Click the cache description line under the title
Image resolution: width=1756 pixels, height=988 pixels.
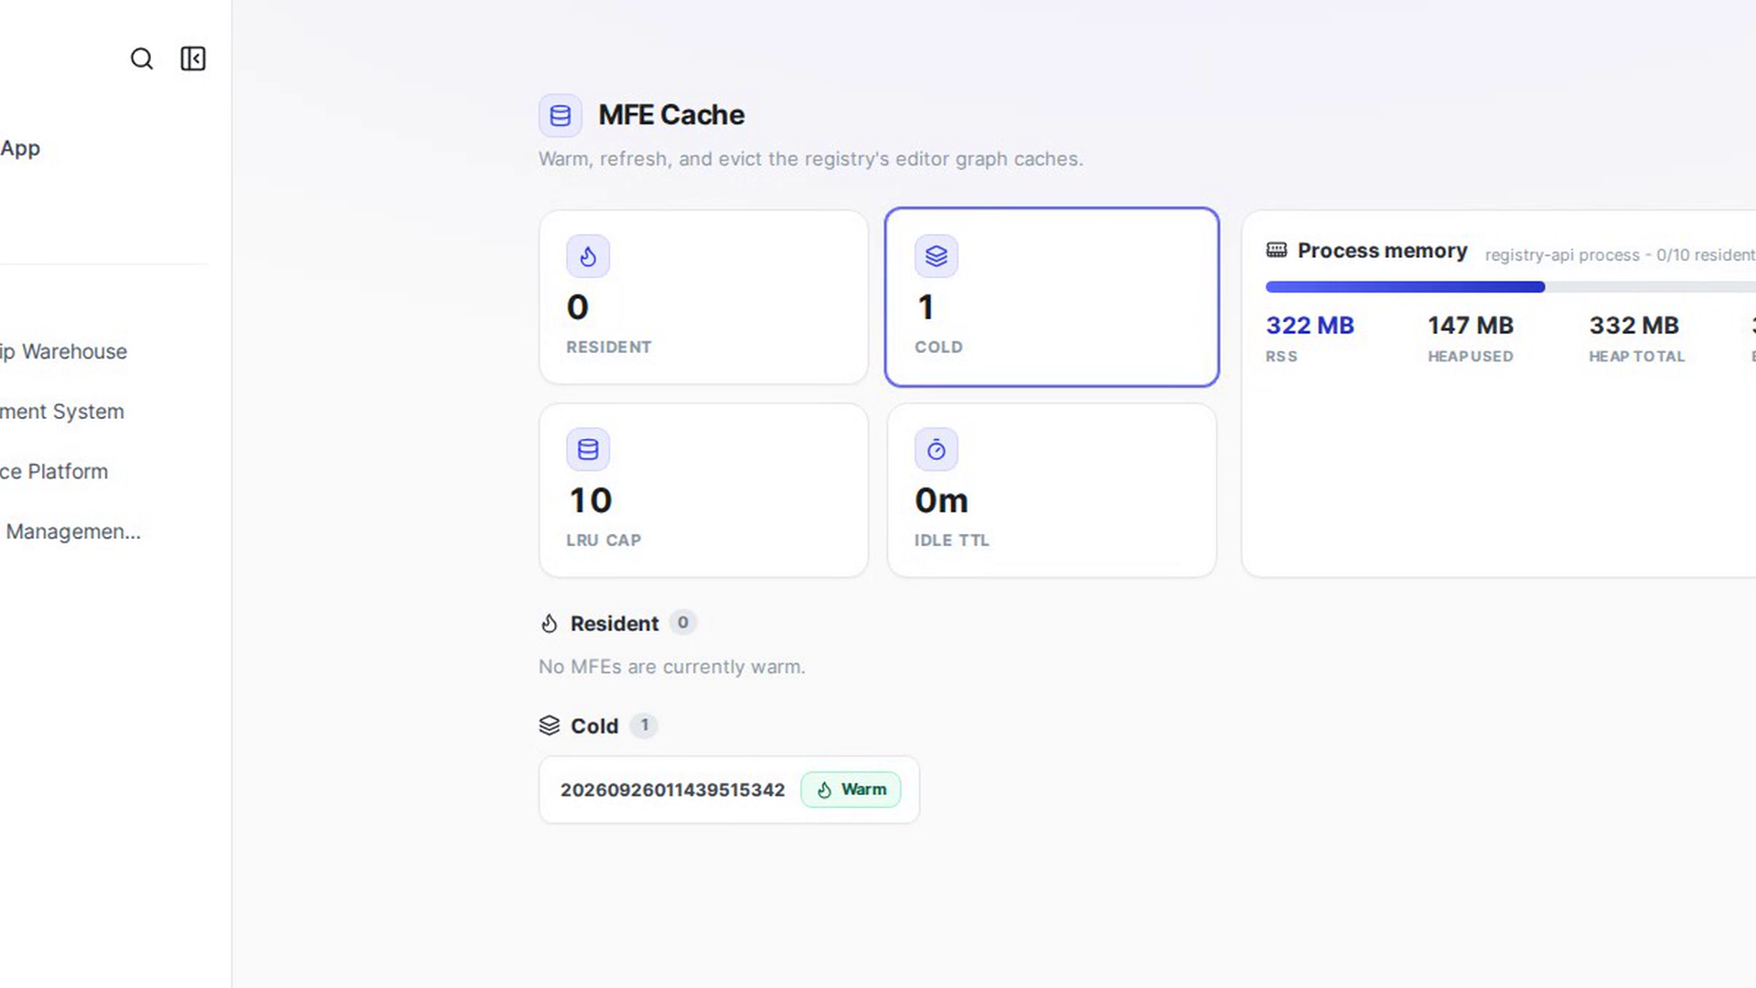810,159
